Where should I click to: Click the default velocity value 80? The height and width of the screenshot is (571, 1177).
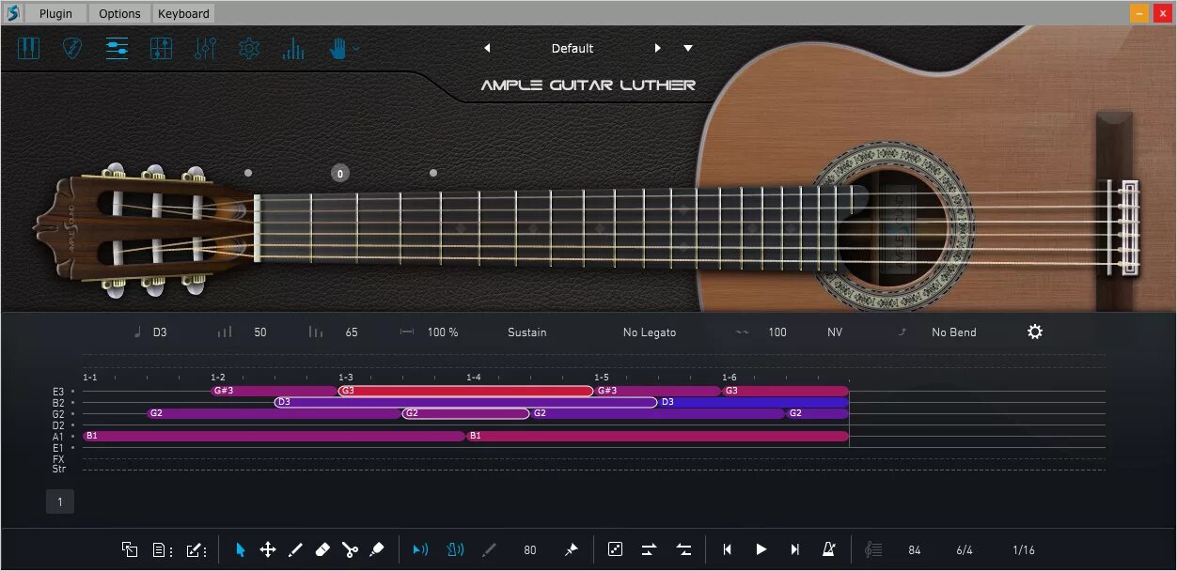pos(530,550)
